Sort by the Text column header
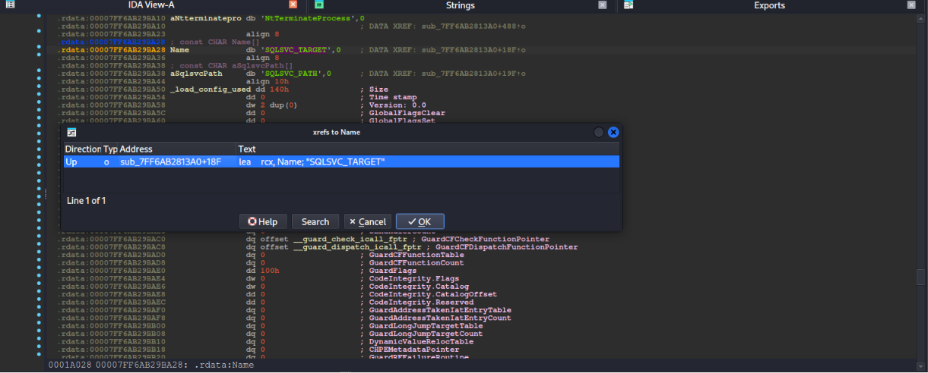The width and height of the screenshot is (928, 373). (x=428, y=149)
